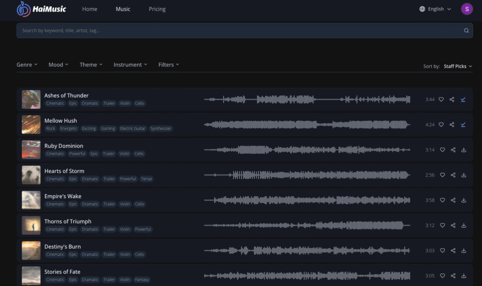
Task: Share the Ruby Dominion track
Action: coord(453,150)
